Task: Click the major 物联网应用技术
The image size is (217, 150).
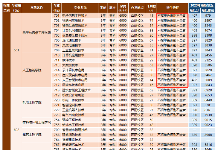Action: 80,20
